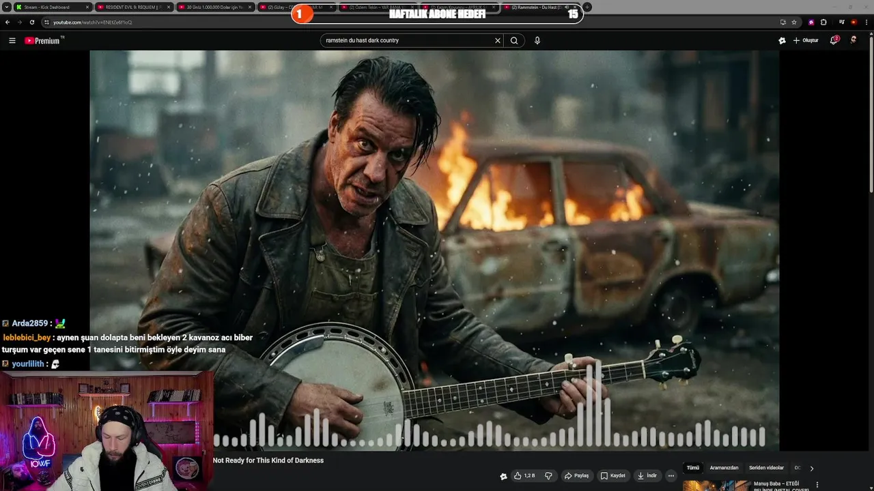Screen dimensions: 874x491
Task: Click chat username yourlilith
Action: pos(29,364)
